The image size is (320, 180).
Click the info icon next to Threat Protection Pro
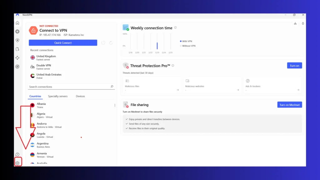173,66
